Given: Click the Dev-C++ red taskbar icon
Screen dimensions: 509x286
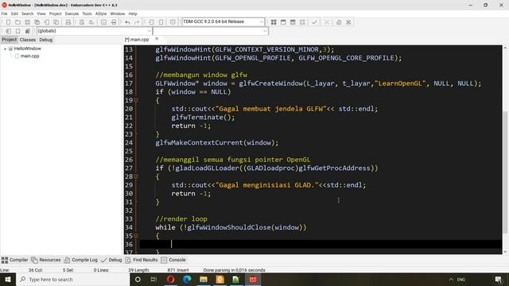Looking at the screenshot, I should click(x=253, y=279).
